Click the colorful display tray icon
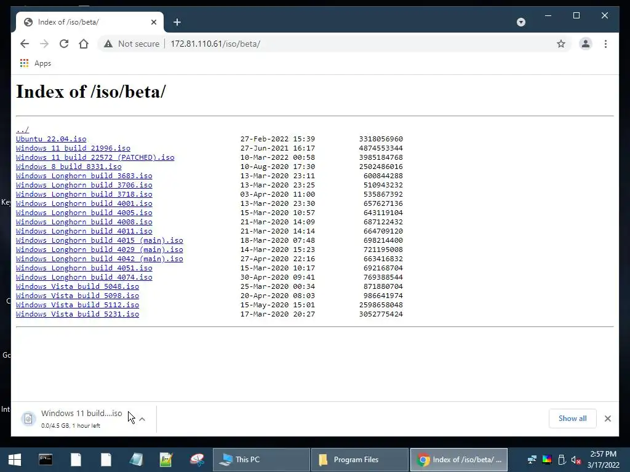The height and width of the screenshot is (472, 630). click(547, 460)
